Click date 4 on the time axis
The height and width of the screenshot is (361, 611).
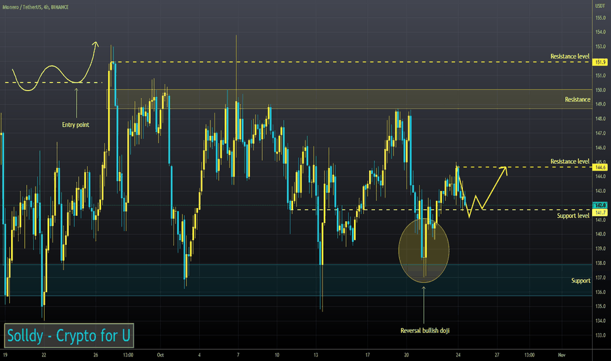[199, 354]
